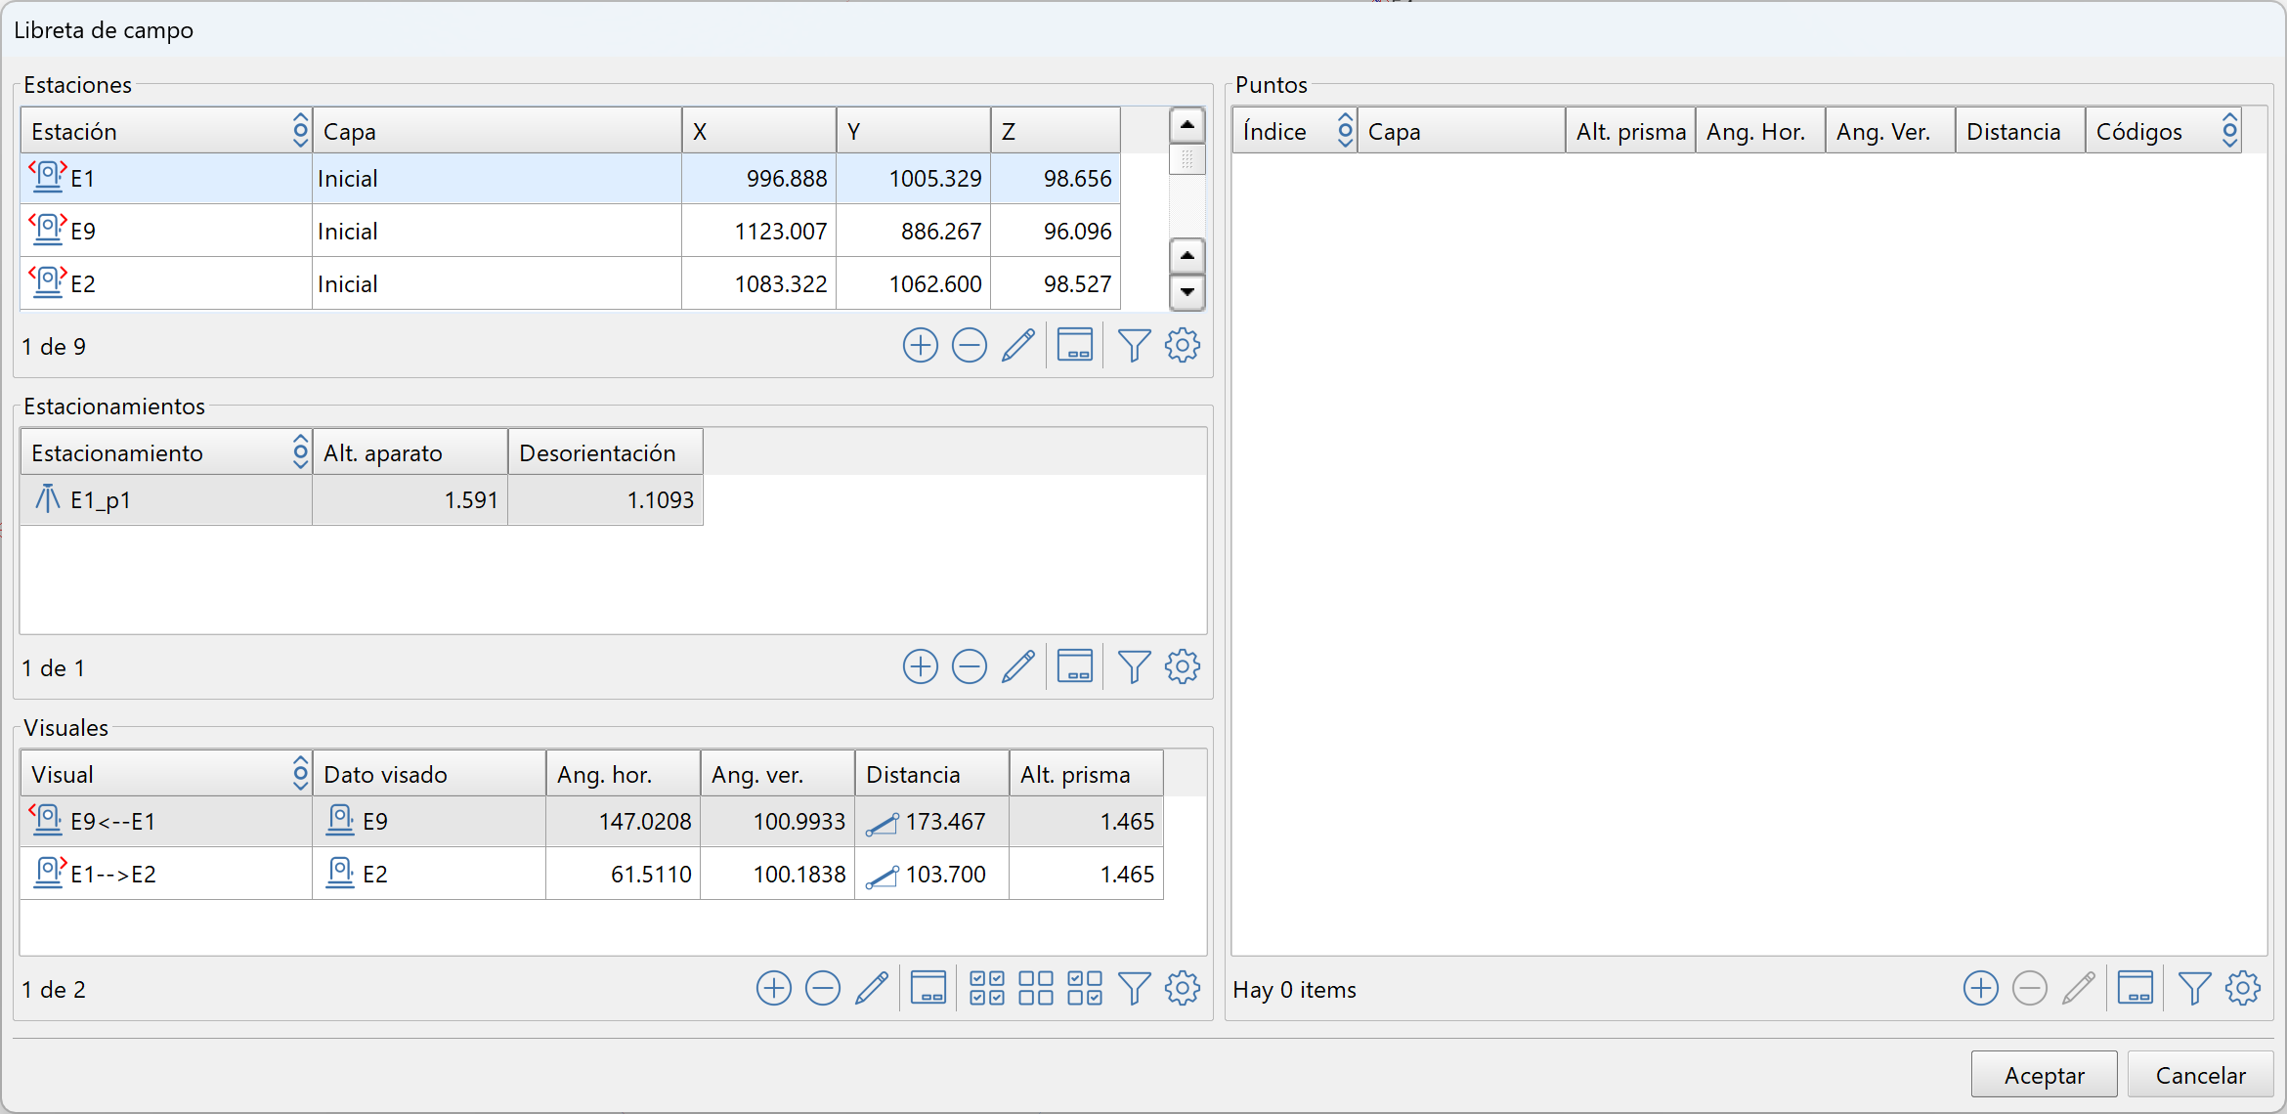Edit selected station with pencil icon

pyautogui.click(x=1017, y=345)
